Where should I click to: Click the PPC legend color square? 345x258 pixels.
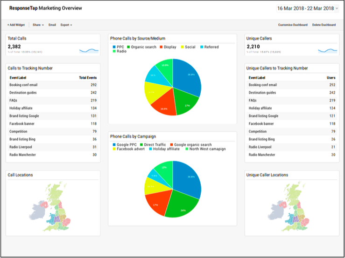pos(114,47)
